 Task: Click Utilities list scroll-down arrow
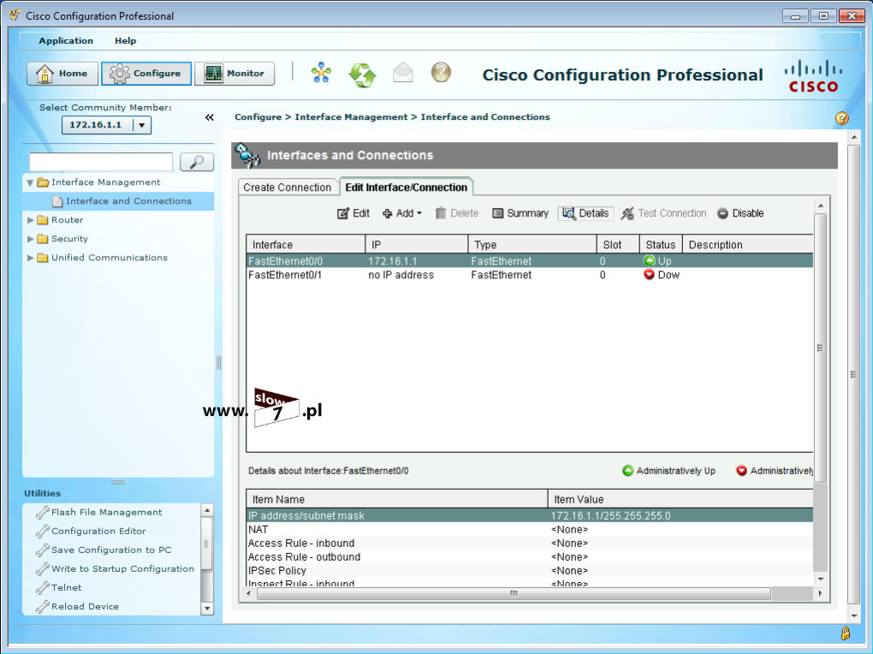pyautogui.click(x=206, y=609)
